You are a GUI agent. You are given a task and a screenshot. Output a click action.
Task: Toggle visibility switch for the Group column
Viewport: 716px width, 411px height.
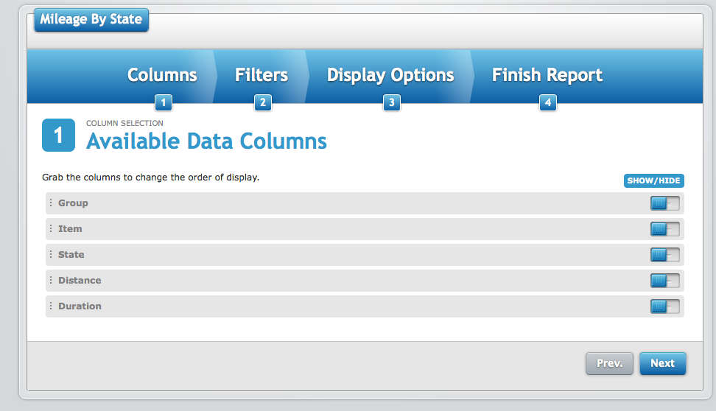click(x=665, y=203)
